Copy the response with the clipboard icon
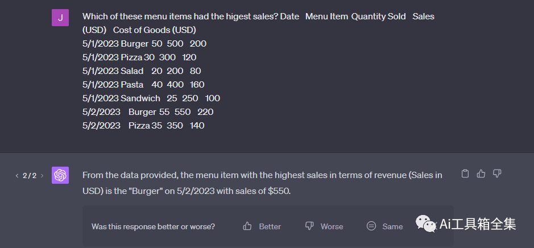The height and width of the screenshot is (248, 534). (465, 174)
